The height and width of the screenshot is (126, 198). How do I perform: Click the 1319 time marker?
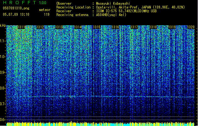click(x=172, y=27)
